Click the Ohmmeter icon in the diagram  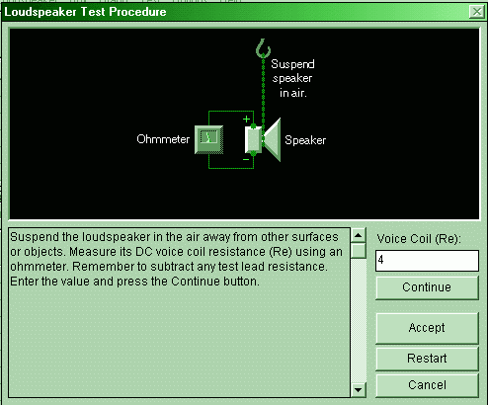[x=209, y=139]
